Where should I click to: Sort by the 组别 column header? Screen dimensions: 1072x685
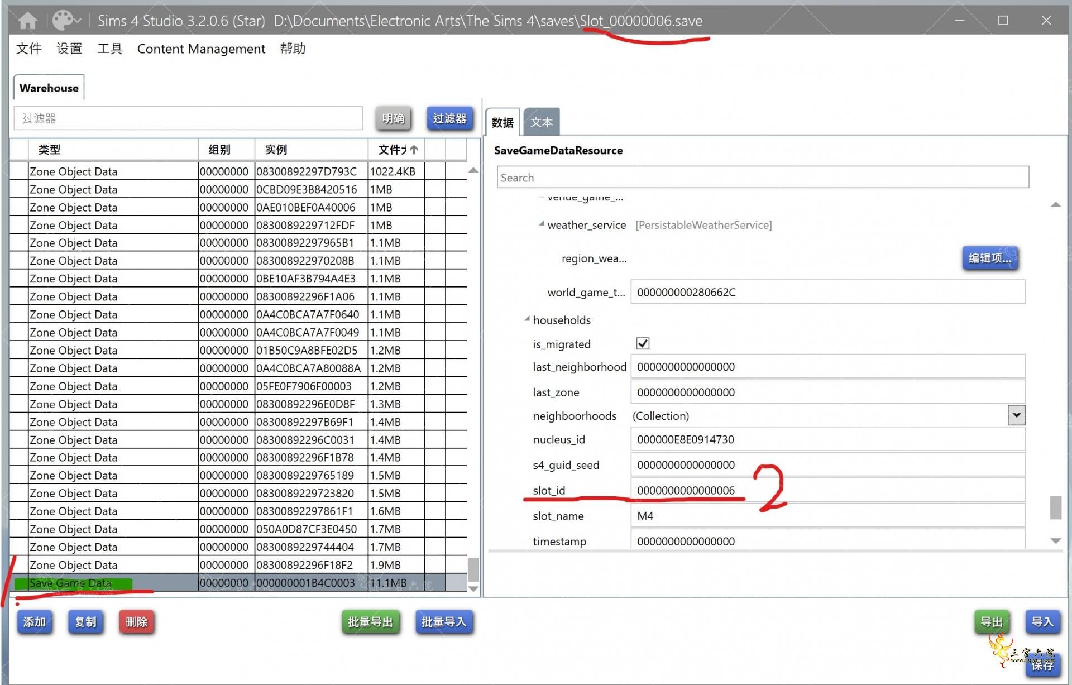(226, 150)
